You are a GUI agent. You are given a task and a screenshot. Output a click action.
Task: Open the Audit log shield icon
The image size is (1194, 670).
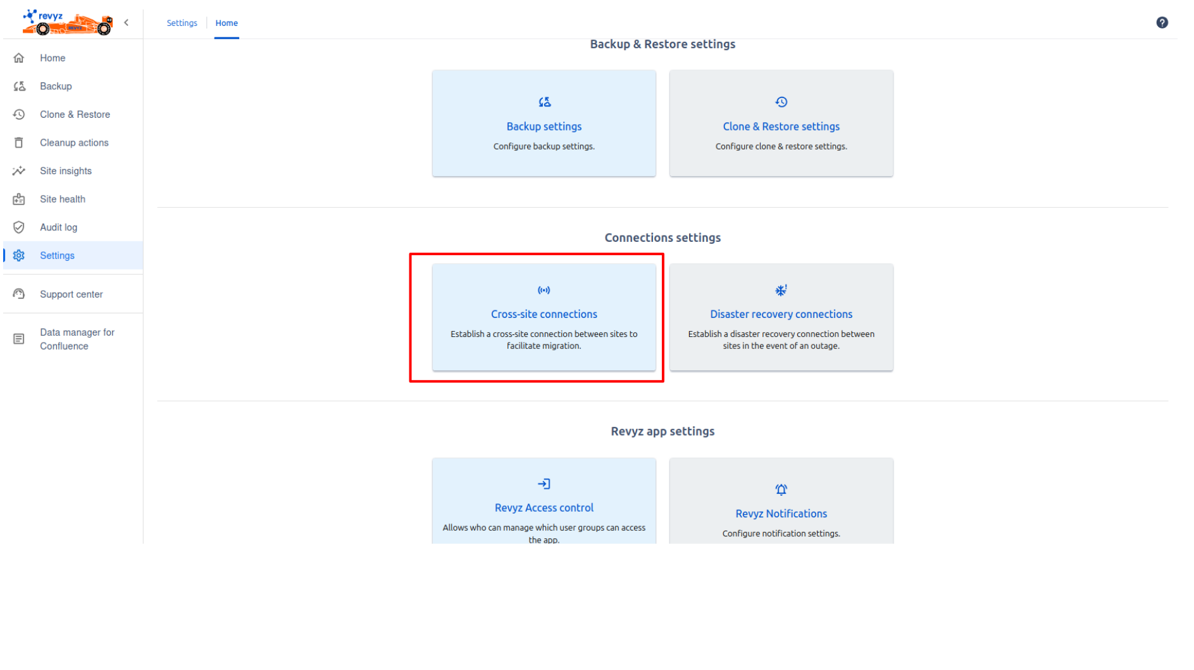[19, 227]
